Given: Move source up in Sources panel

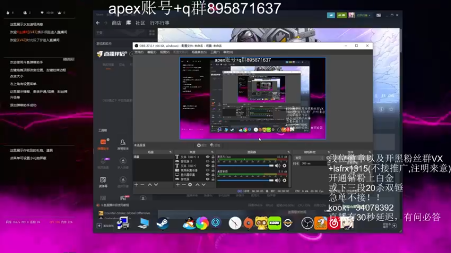Looking at the screenshot, I should click(x=197, y=185).
